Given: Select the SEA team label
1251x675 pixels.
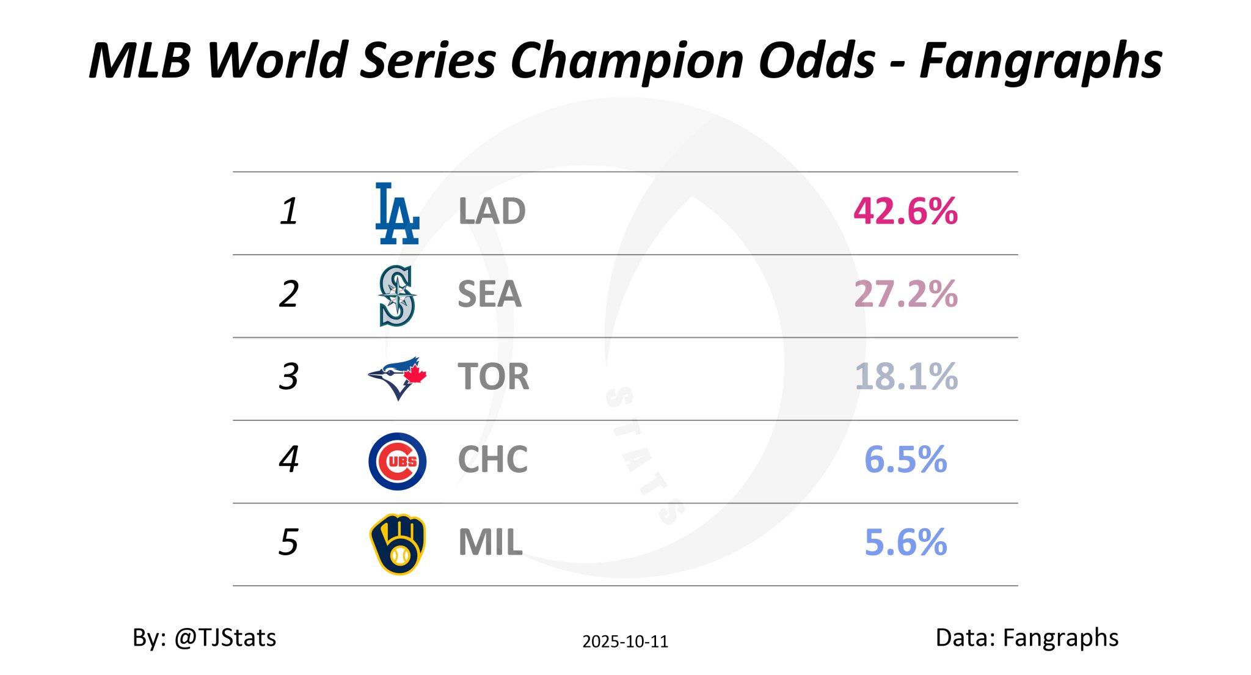Looking at the screenshot, I should pyautogui.click(x=489, y=294).
